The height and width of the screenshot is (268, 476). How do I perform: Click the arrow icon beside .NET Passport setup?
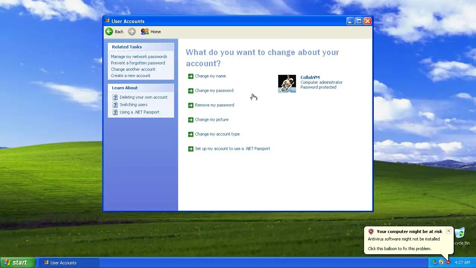pos(191,149)
